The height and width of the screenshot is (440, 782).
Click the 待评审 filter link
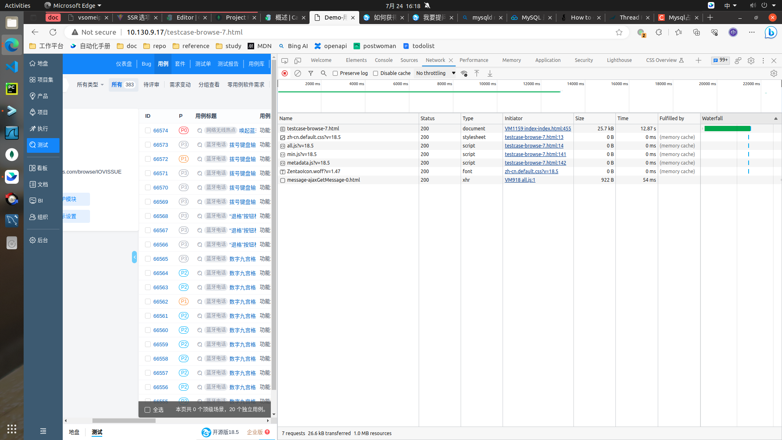tap(151, 85)
